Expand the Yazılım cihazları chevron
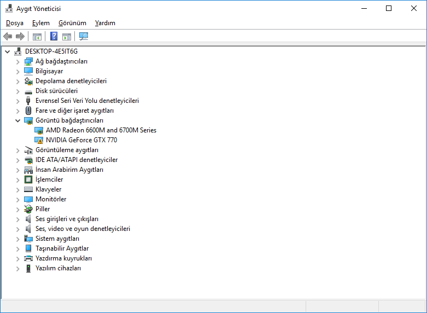 pos(17,269)
